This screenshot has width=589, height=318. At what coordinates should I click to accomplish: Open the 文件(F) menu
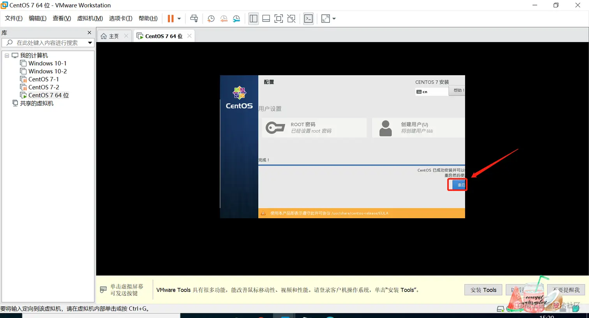[14, 18]
